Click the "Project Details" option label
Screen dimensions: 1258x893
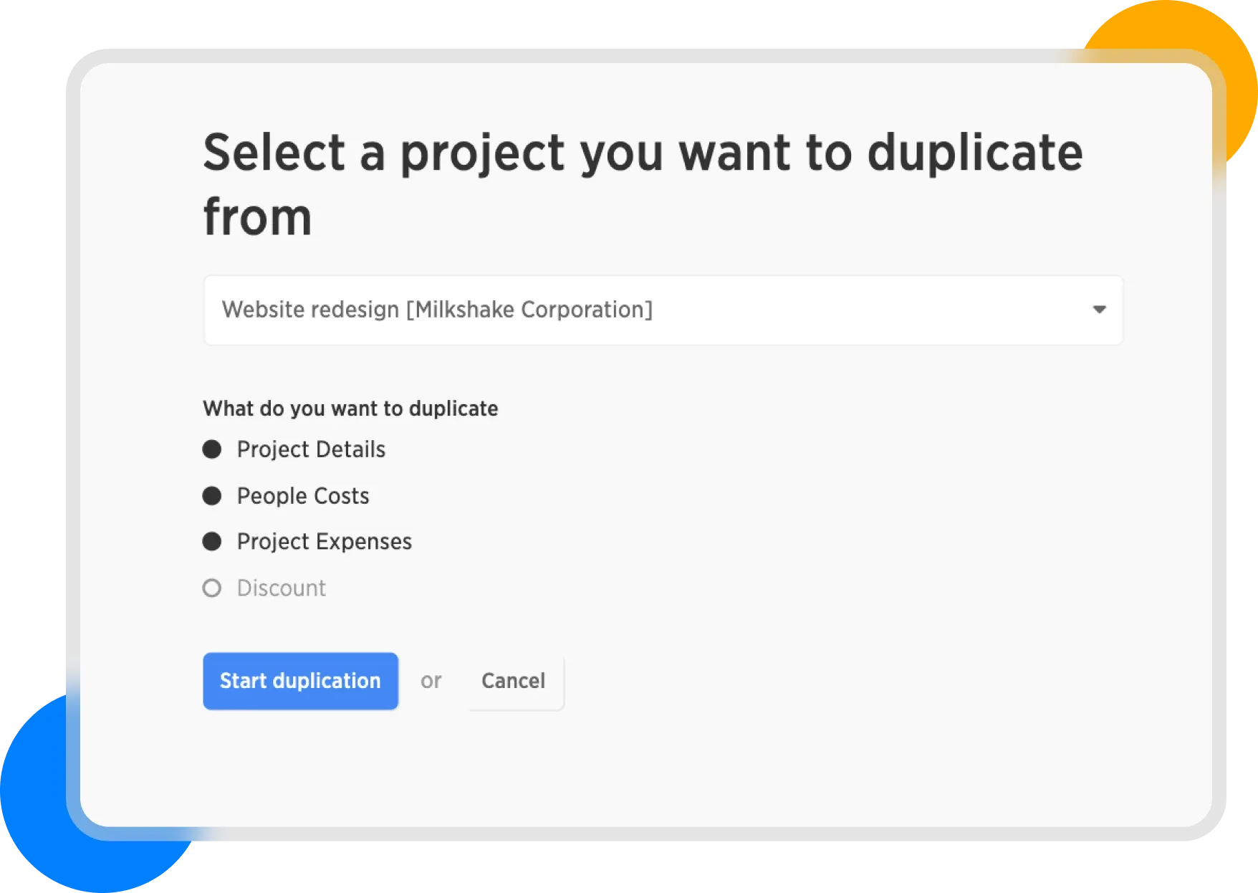[x=311, y=449]
